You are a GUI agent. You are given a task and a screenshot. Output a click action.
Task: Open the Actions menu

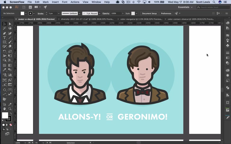pyautogui.click(x=75, y=2)
